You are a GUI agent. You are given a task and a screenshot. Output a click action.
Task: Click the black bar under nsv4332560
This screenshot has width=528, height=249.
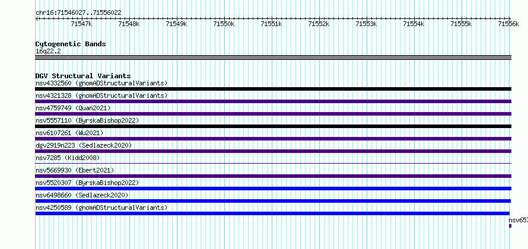(273, 89)
